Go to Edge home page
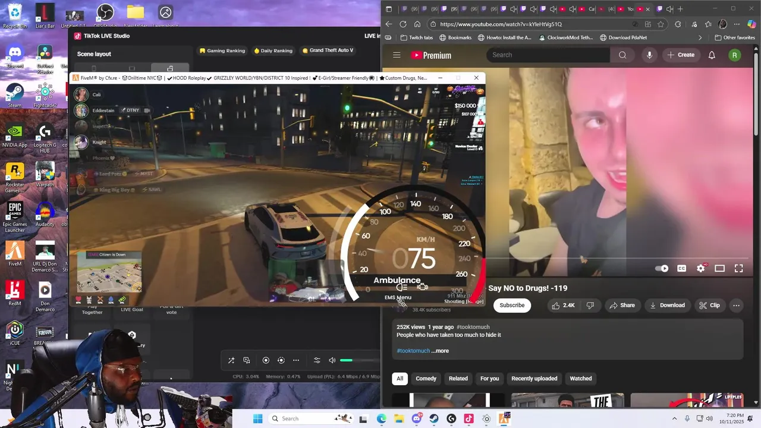The width and height of the screenshot is (761, 428). click(417, 24)
